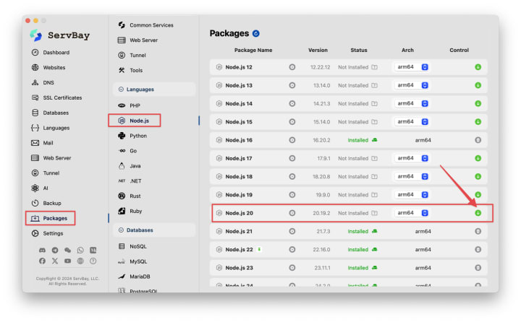The width and height of the screenshot is (521, 322).
Task: Select Go in the package categories
Action: point(127,151)
